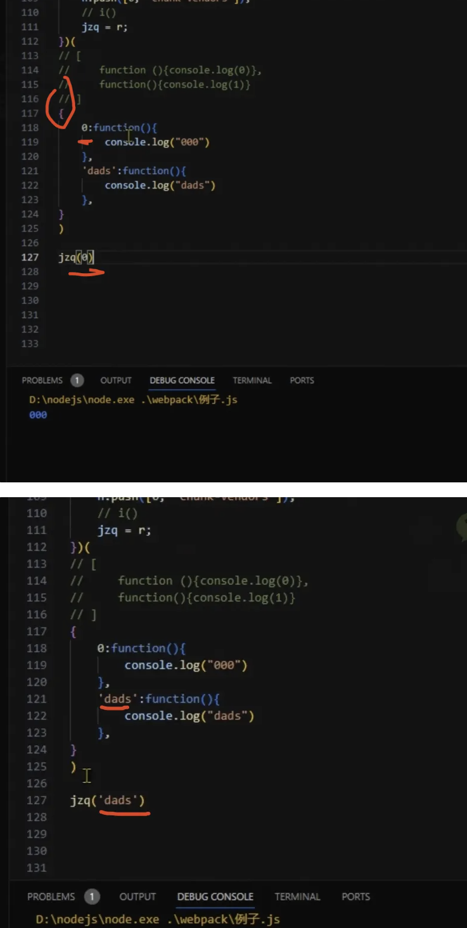Click the node.exe command line in upper console
The image size is (467, 928).
click(133, 399)
